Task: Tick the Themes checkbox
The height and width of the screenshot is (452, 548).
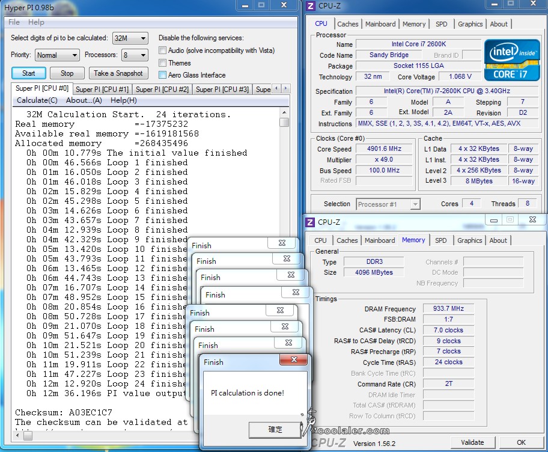Action: point(162,63)
